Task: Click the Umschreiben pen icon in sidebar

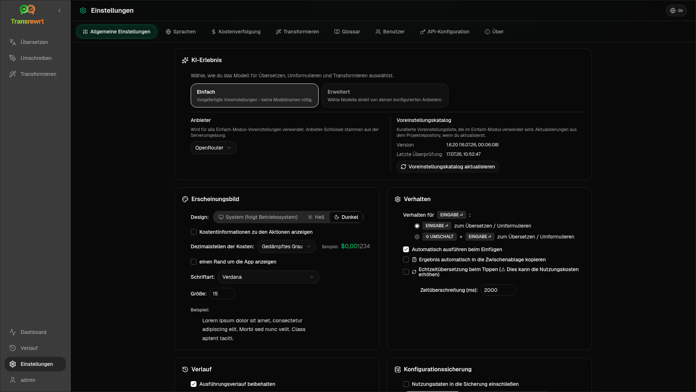Action: pos(13,58)
